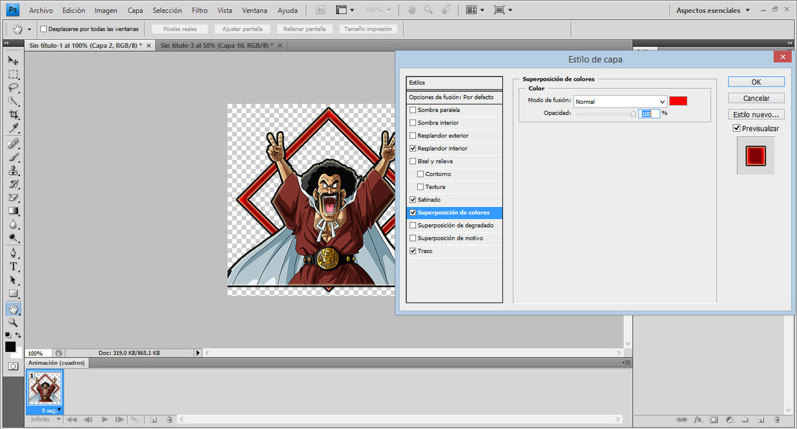
Task: Click the Photoshop Ps logo icon
Action: coord(13,10)
